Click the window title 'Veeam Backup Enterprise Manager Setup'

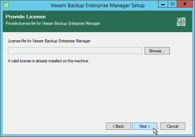click(97, 6)
